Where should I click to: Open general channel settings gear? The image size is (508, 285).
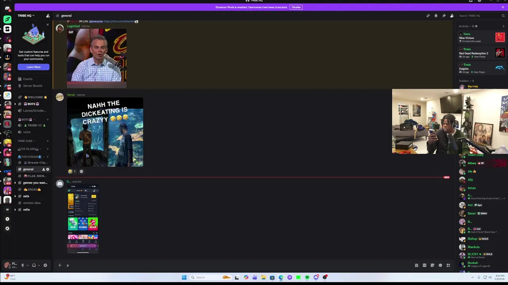pos(48,169)
